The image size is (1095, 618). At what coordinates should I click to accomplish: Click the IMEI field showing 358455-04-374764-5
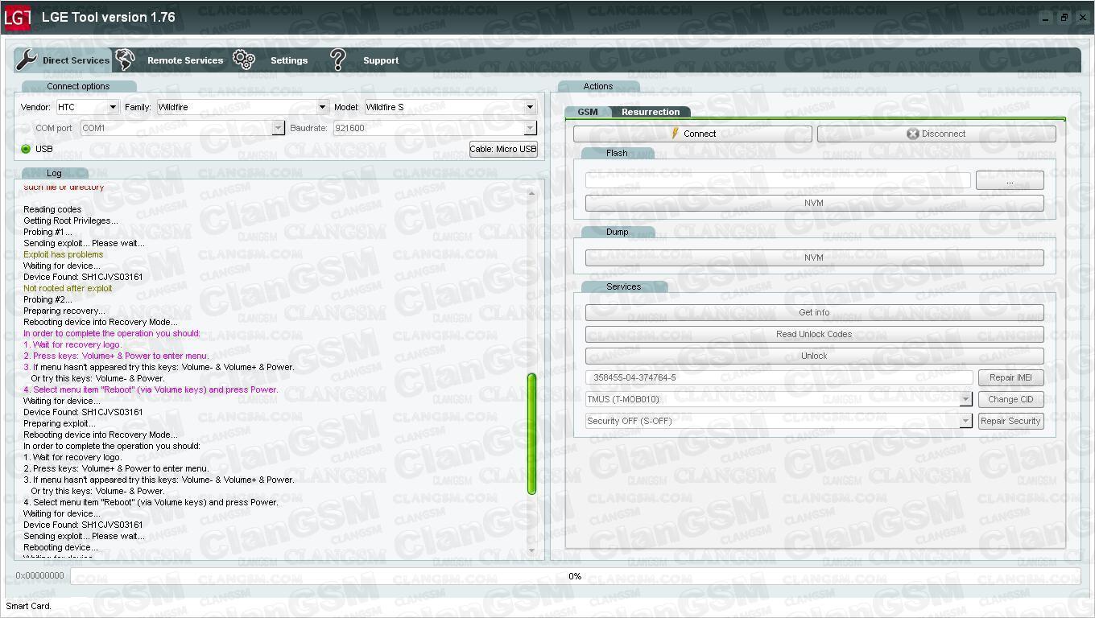(x=779, y=377)
